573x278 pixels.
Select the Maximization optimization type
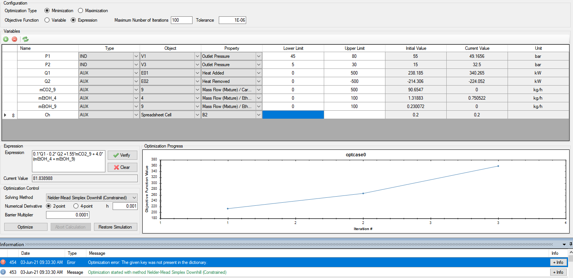point(80,11)
